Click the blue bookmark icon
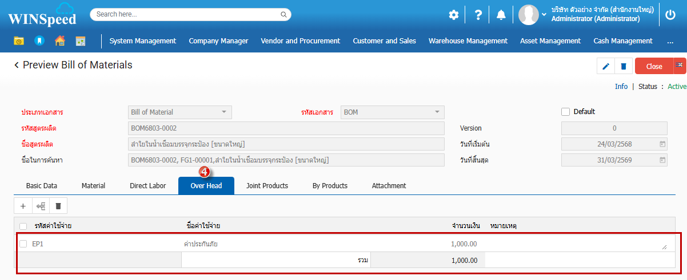 click(x=39, y=40)
